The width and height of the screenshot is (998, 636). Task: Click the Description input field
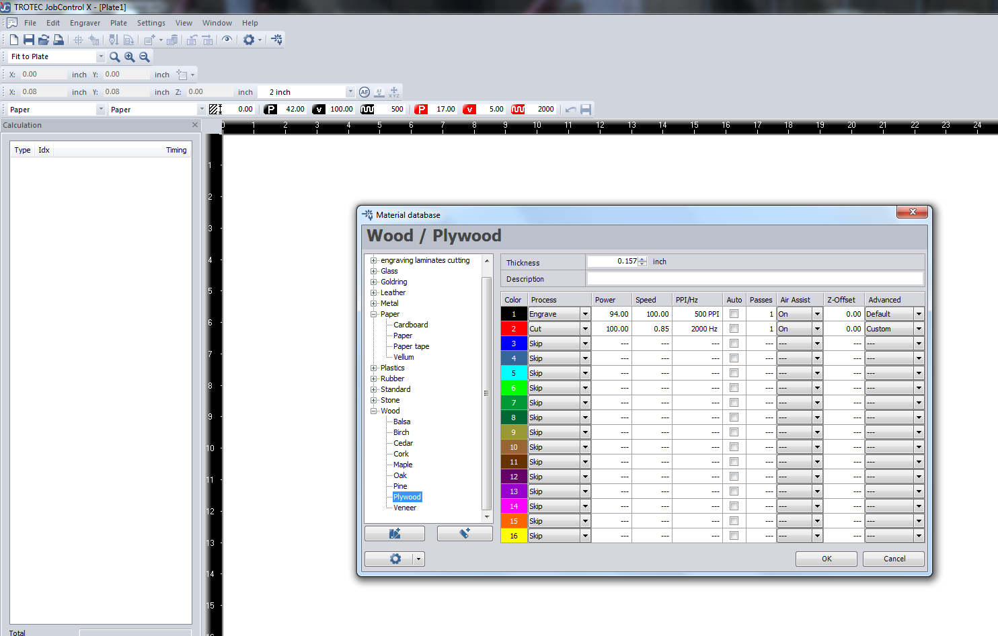[755, 278]
